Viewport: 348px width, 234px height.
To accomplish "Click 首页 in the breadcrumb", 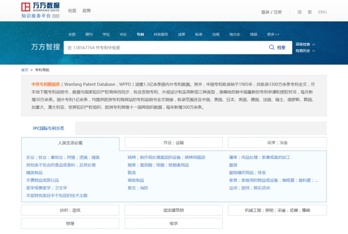I will click(x=24, y=70).
